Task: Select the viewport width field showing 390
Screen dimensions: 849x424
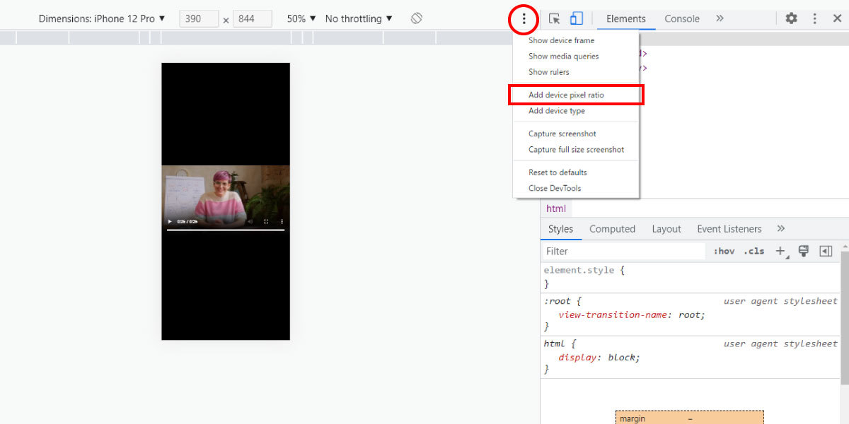Action: click(199, 19)
